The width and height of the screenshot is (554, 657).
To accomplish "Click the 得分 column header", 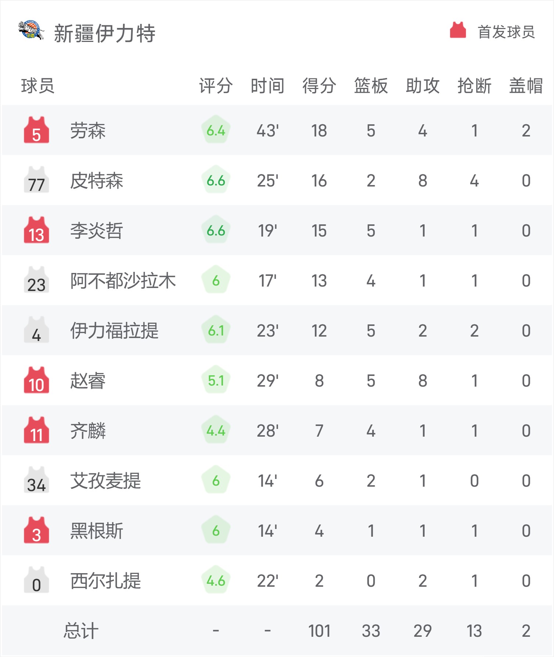I will point(319,86).
